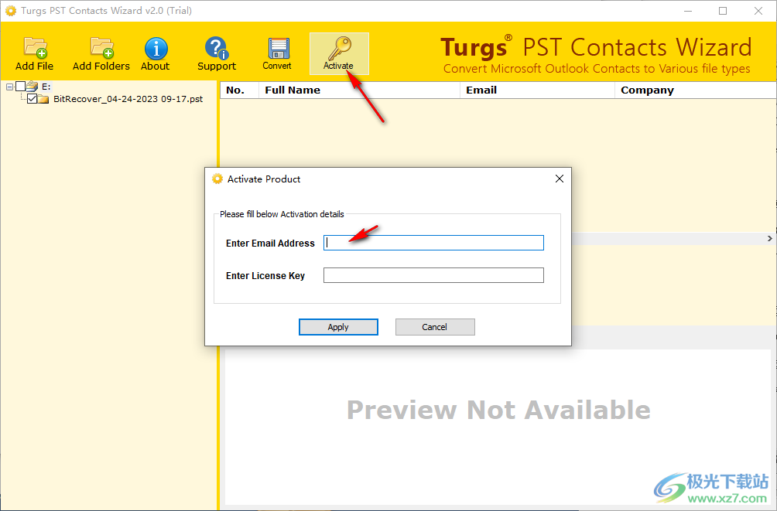This screenshot has width=777, height=511.
Task: Sort by Company column header
Action: click(x=695, y=90)
